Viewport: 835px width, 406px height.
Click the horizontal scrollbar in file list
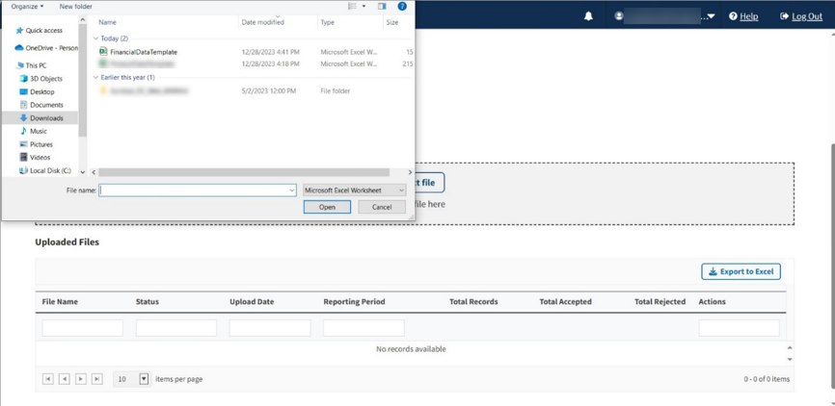(244, 172)
